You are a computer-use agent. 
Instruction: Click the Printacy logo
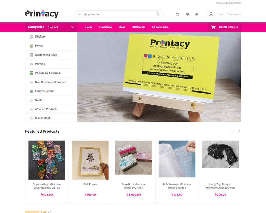tap(42, 14)
